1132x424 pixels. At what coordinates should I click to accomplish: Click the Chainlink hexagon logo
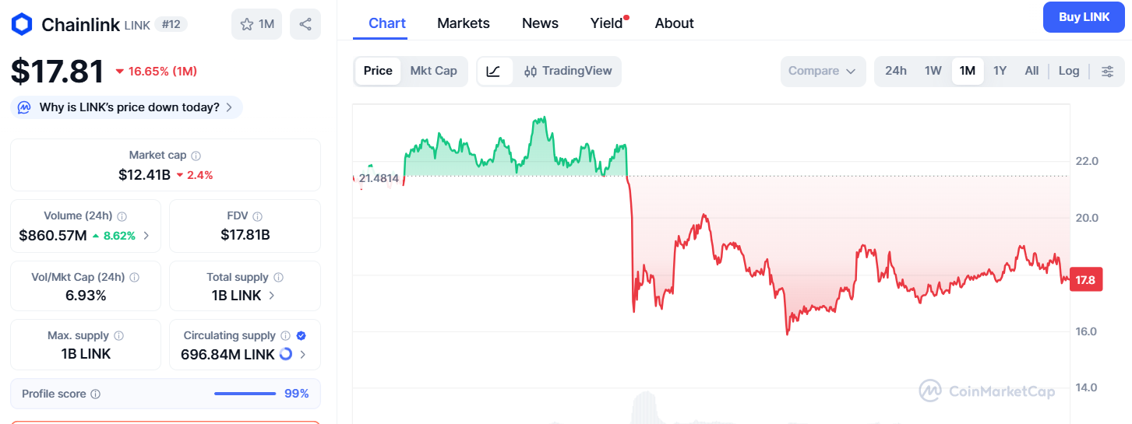click(22, 24)
